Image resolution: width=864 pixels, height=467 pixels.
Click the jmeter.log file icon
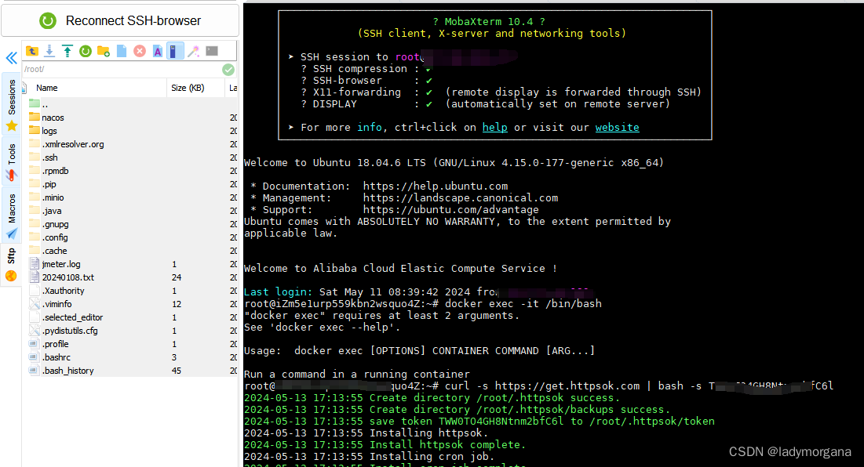(35, 263)
